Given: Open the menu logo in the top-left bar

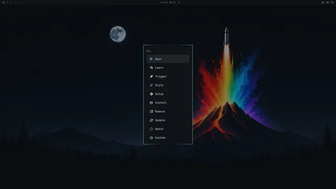Looking at the screenshot, I should coord(4,2).
